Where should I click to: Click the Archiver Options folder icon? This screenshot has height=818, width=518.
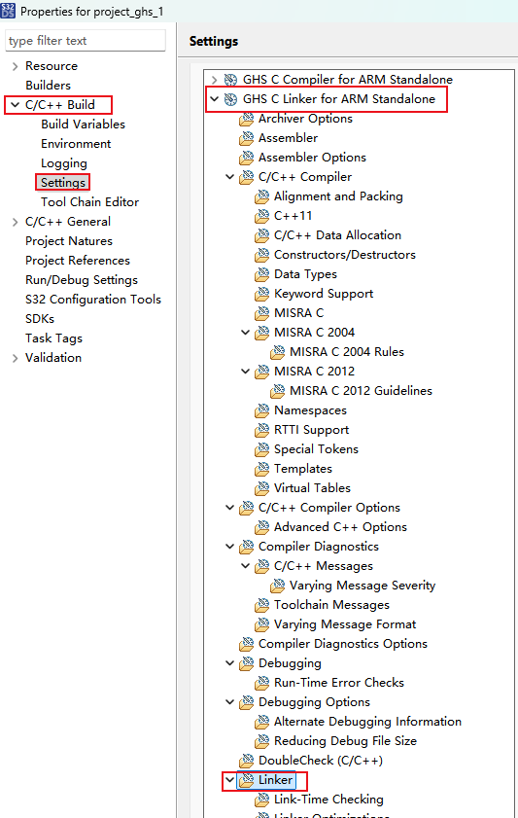click(x=246, y=119)
